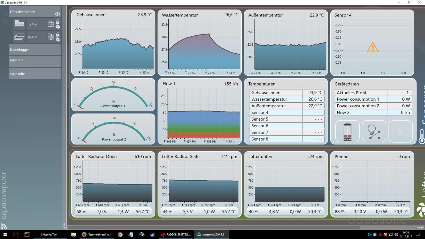This screenshot has width=425, height=239.
Task: Add a new overview page with plus icon
Action: [x=57, y=14]
